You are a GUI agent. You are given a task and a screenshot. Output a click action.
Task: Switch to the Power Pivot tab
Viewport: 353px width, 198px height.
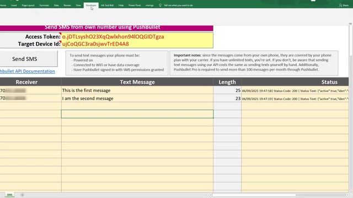point(135,5)
